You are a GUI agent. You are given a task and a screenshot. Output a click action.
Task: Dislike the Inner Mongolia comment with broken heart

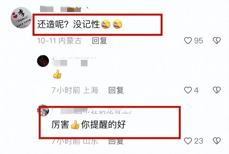217,41
